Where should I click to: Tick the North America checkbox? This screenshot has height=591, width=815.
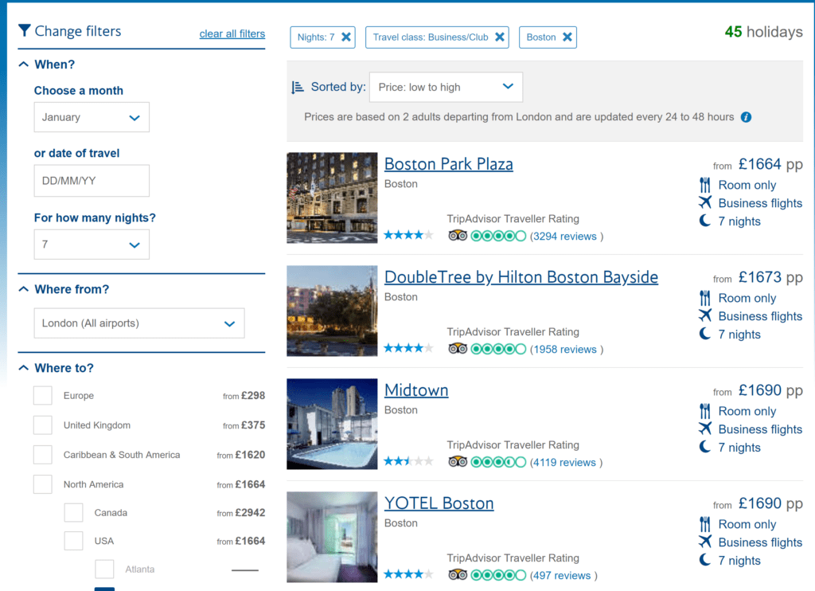(x=43, y=484)
